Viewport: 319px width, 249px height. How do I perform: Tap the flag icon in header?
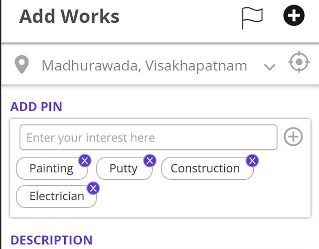252,17
